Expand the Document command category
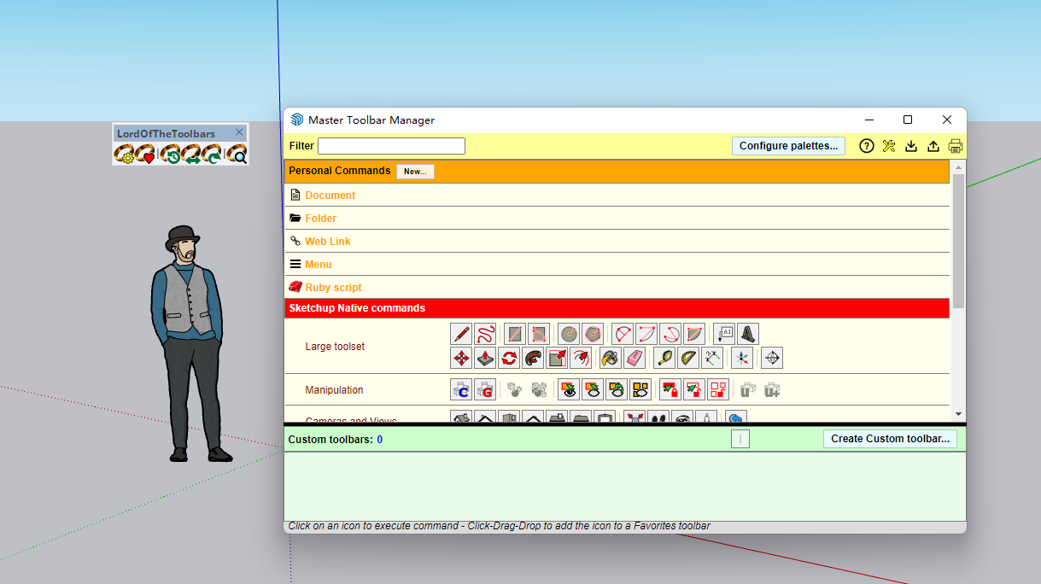1041x584 pixels. pos(330,196)
